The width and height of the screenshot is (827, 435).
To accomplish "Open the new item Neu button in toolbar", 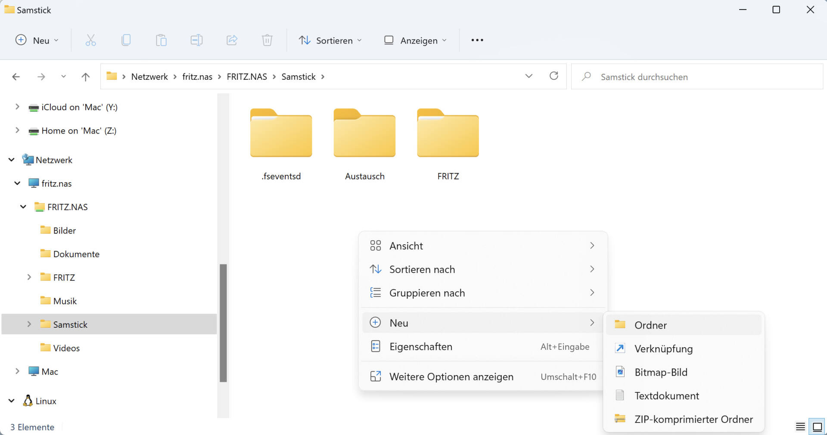I will point(37,40).
